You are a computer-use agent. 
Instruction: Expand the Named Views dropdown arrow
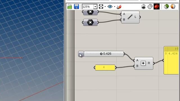click(114, 7)
